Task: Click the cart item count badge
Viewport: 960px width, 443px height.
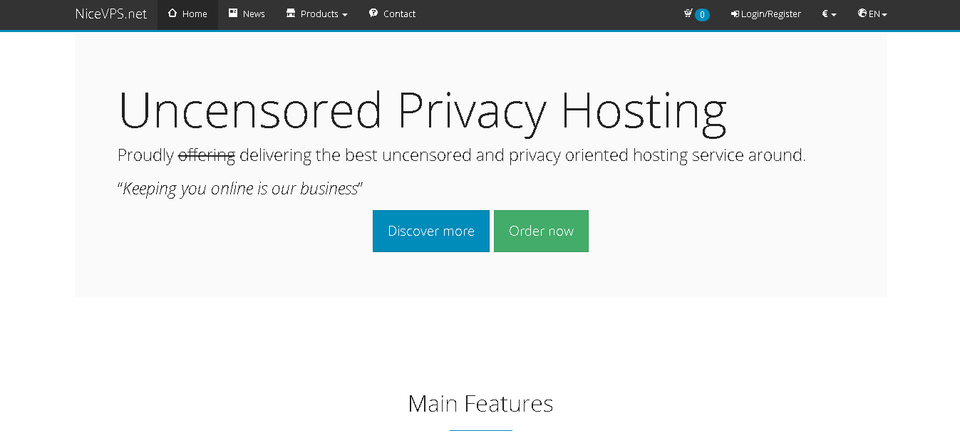Action: point(702,14)
